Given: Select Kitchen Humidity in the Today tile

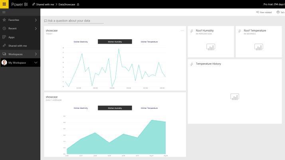Looking at the screenshot, I should coord(115,42).
